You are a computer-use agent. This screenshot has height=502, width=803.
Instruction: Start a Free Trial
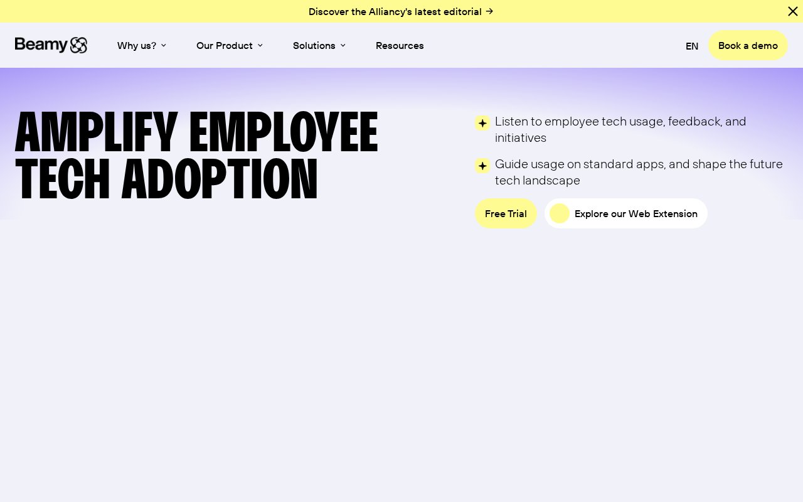point(506,213)
